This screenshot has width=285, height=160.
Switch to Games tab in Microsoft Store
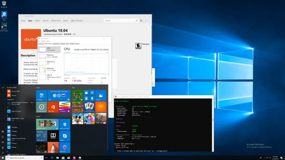[x=37, y=21]
